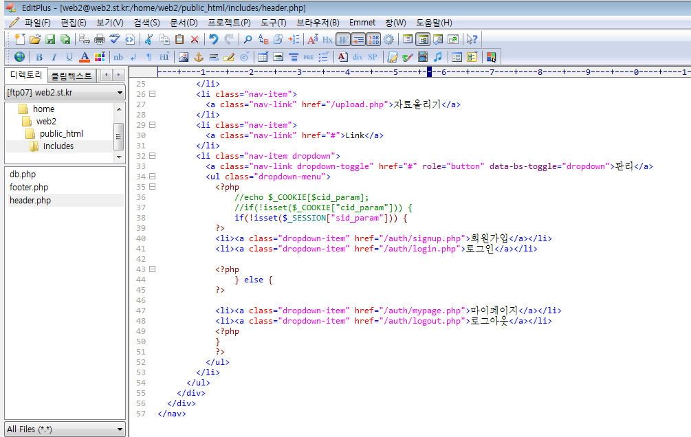Open the File menu 파일(F)
691x437 pixels.
37,23
